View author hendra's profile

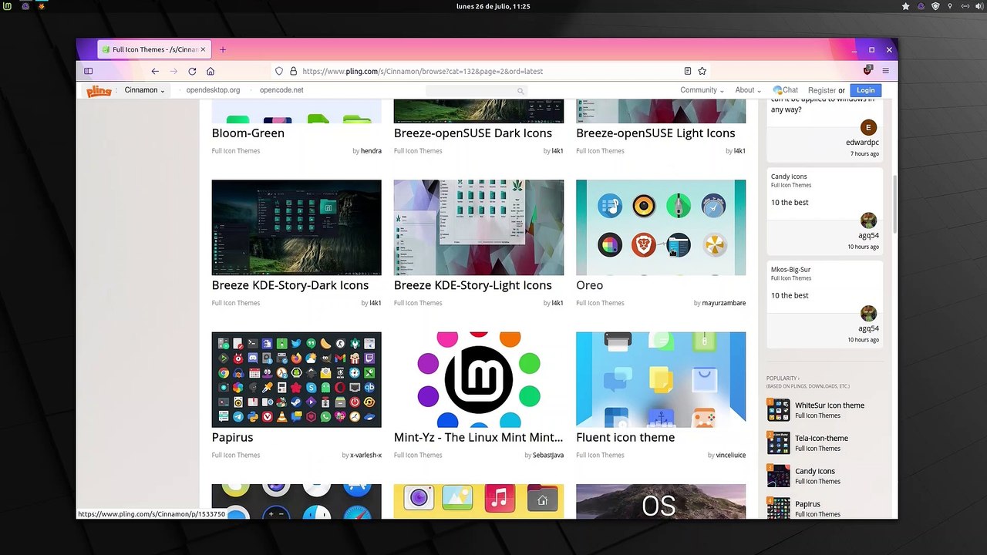point(371,151)
